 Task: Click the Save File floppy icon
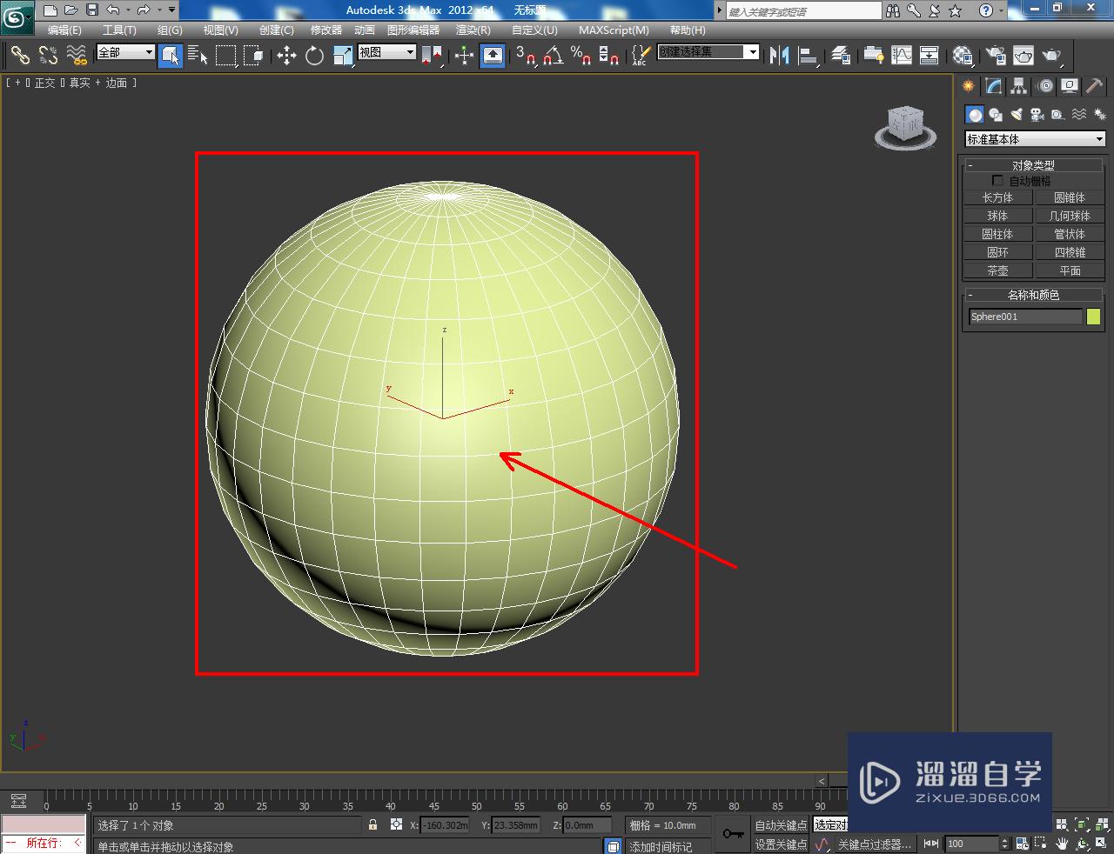coord(91,10)
